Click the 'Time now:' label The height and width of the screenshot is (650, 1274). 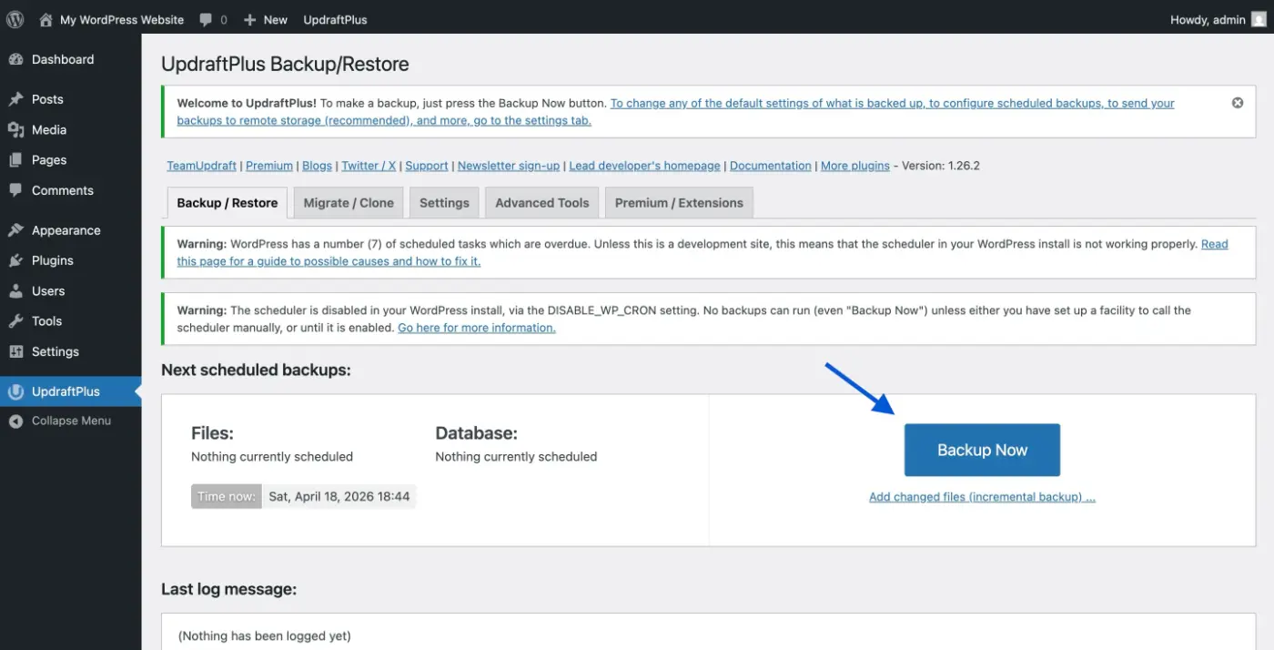click(x=227, y=496)
